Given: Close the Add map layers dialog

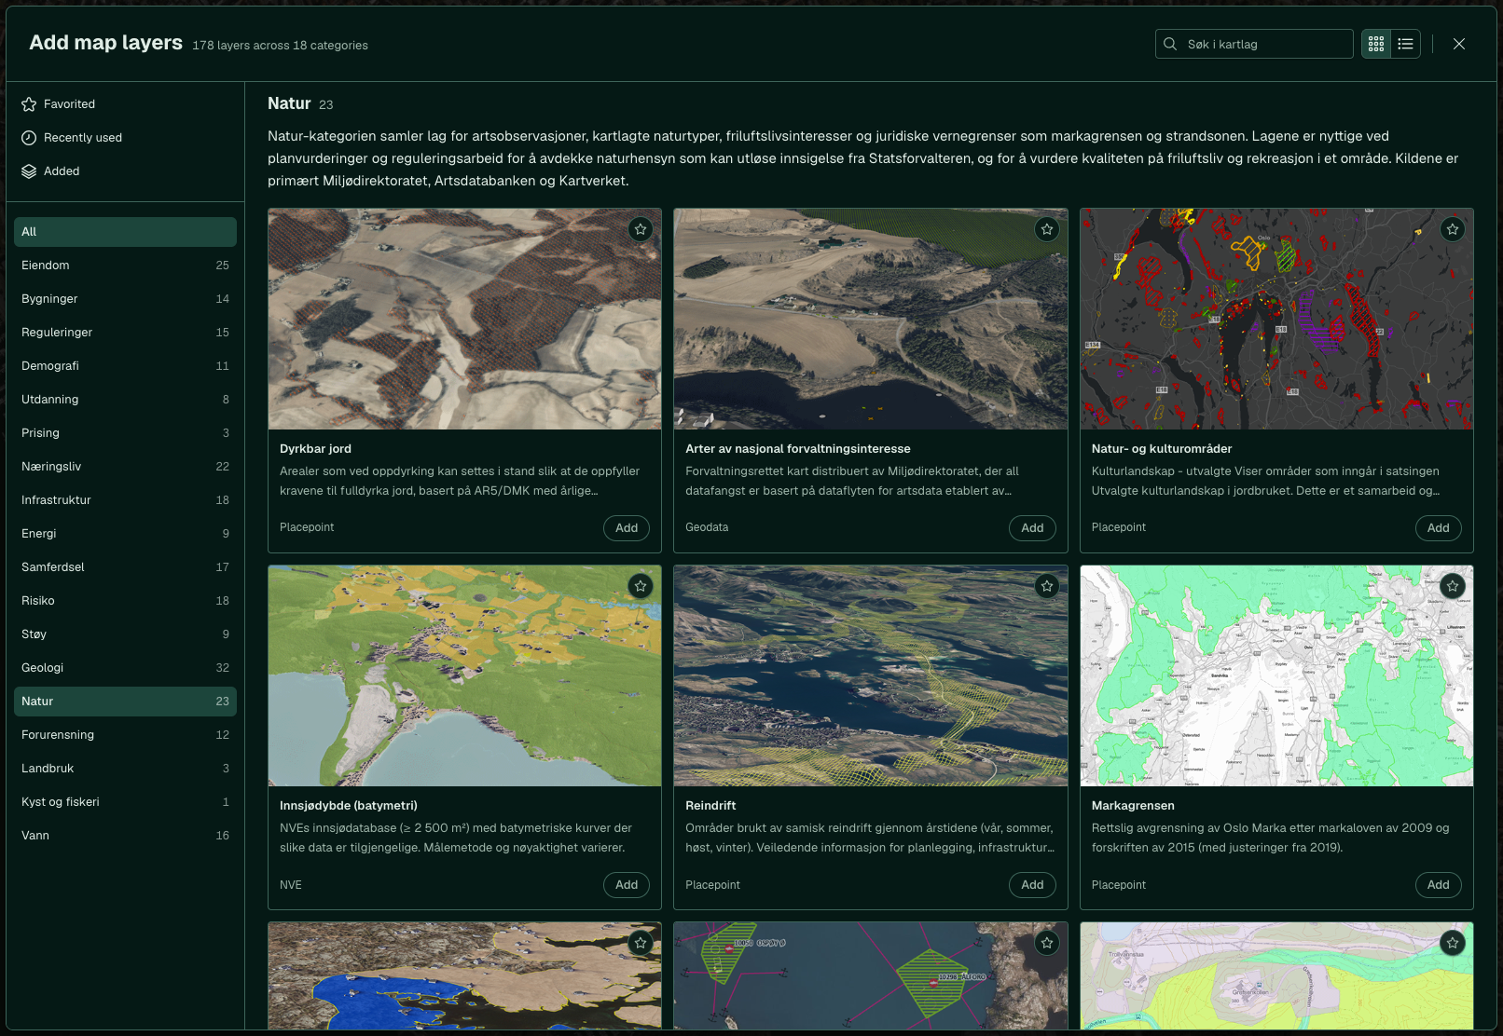Looking at the screenshot, I should tap(1459, 44).
